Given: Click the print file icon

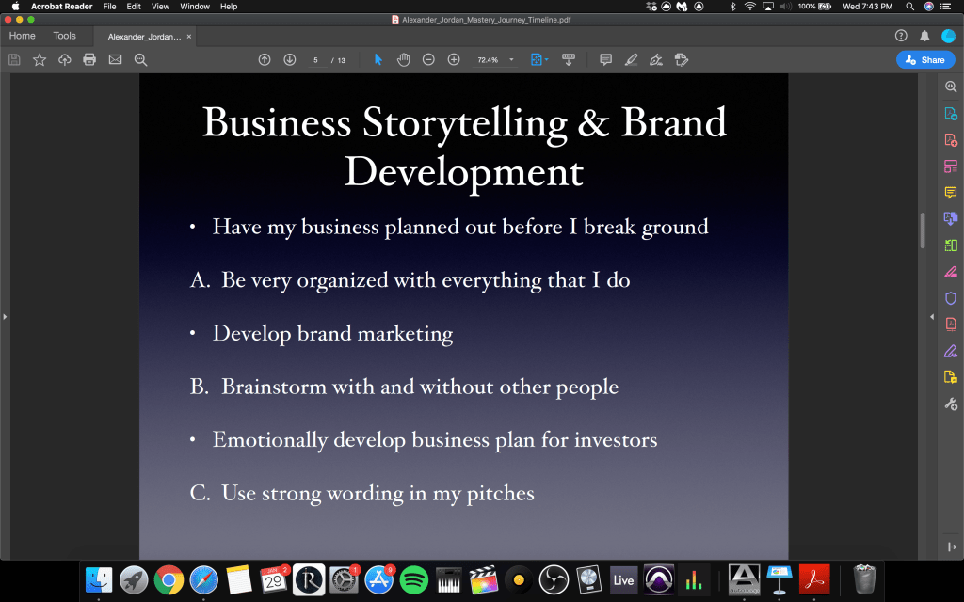Looking at the screenshot, I should pos(89,60).
